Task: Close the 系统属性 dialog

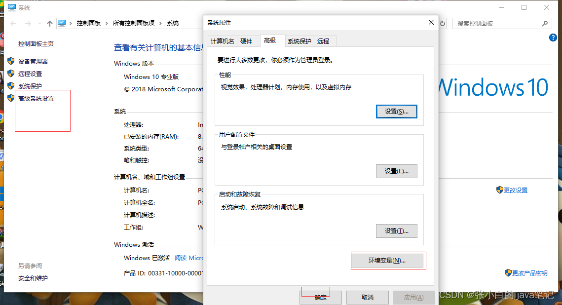Action: point(431,23)
